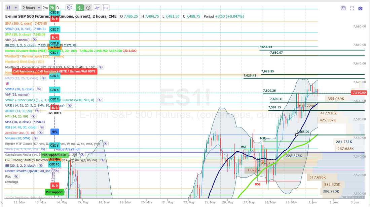
Task: Show VWAP + Stdev Bands indicator
Action: coord(99,100)
